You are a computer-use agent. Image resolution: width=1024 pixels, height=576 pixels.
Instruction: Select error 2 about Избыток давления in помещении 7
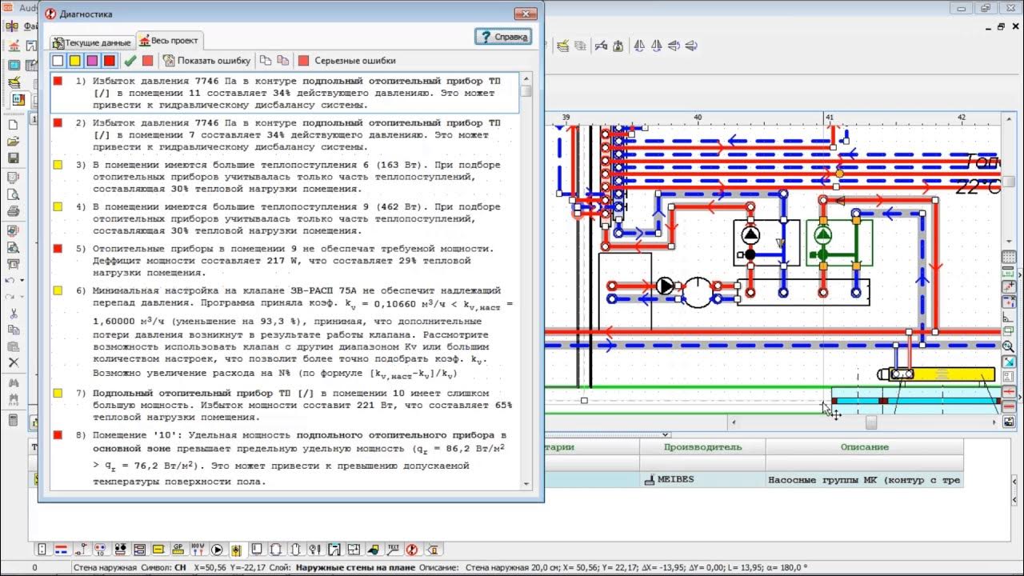(x=284, y=134)
